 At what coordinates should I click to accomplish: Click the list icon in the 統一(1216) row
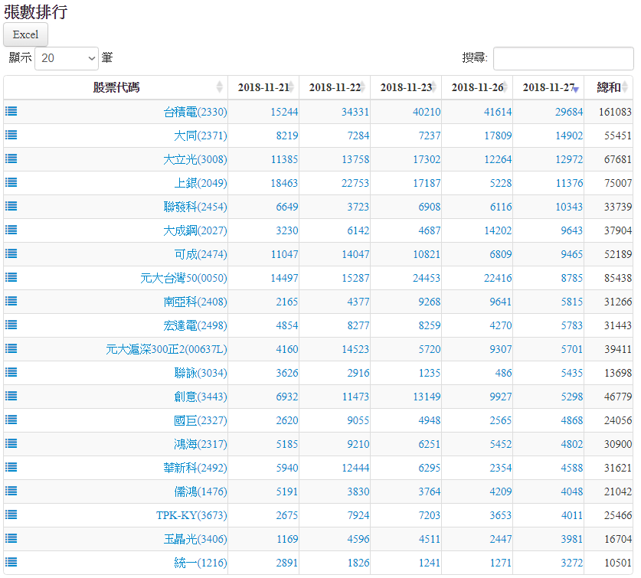click(11, 562)
